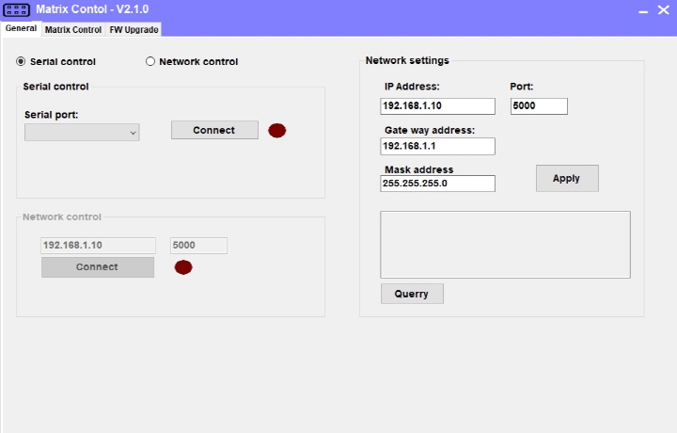
Task: Select the Network control radio button
Action: click(150, 62)
